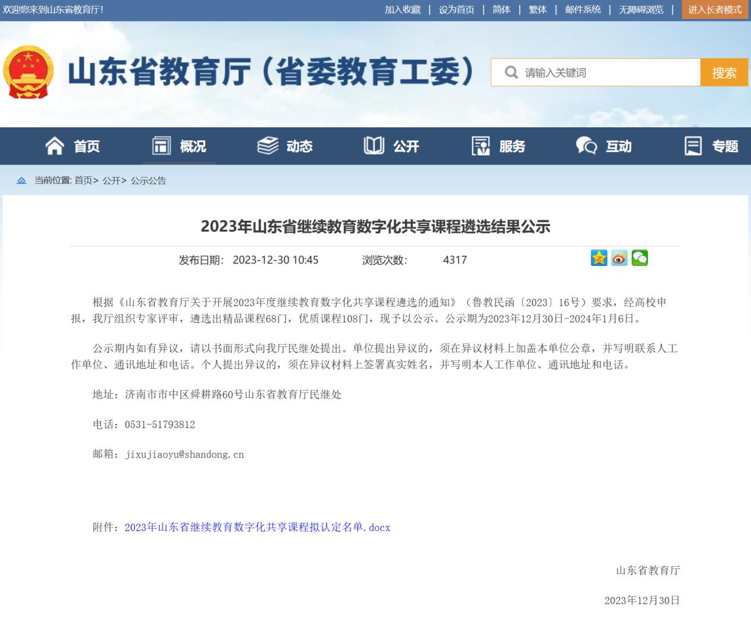
Task: Click the breadcrumb home icon
Action: point(21,181)
